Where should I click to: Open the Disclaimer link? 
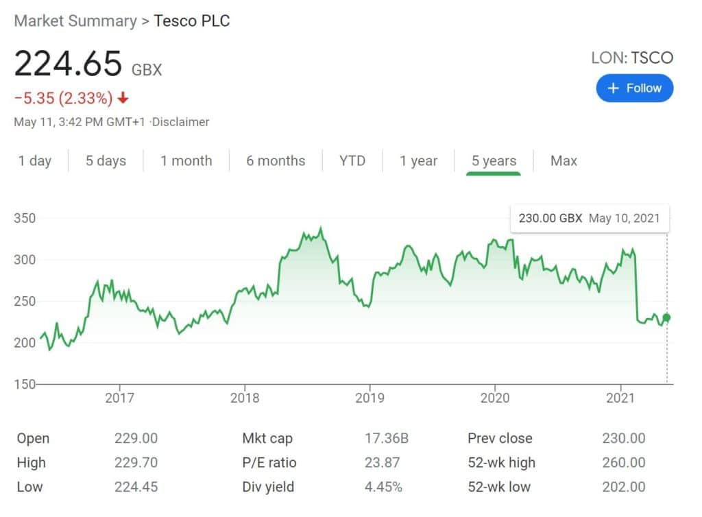[x=182, y=122]
